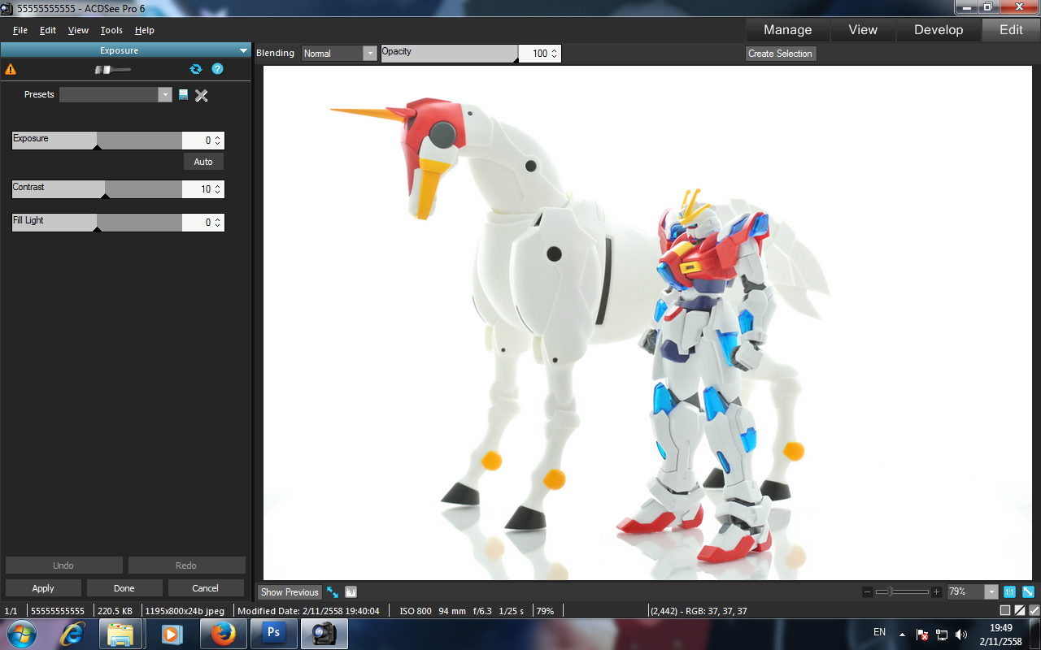Open the Help menu
The height and width of the screenshot is (650, 1041).
point(145,30)
